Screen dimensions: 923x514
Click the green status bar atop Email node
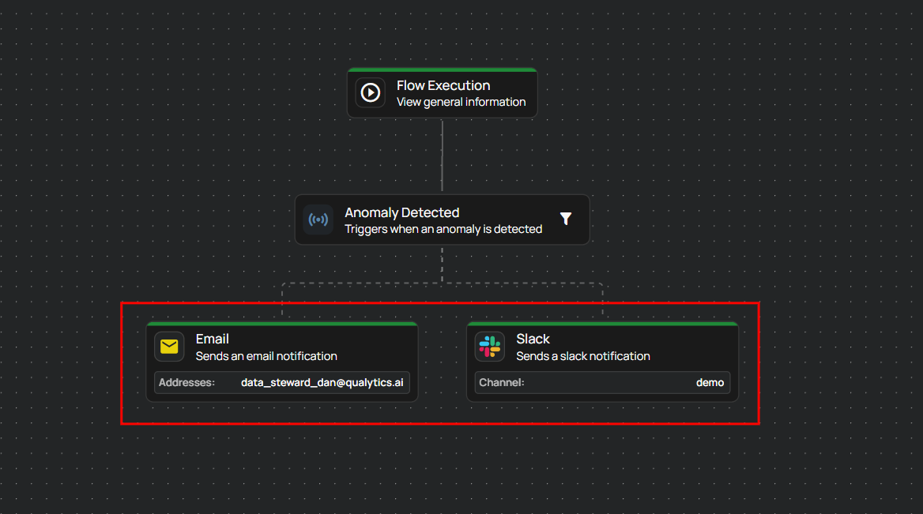coord(282,323)
